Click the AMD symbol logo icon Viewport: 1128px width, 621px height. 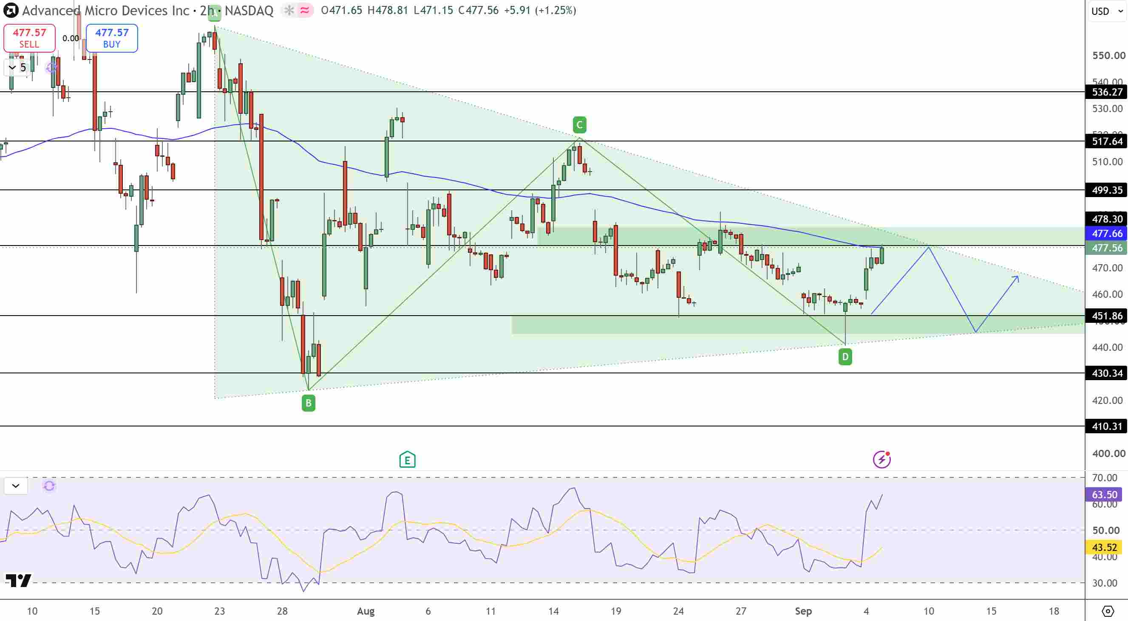coord(11,11)
